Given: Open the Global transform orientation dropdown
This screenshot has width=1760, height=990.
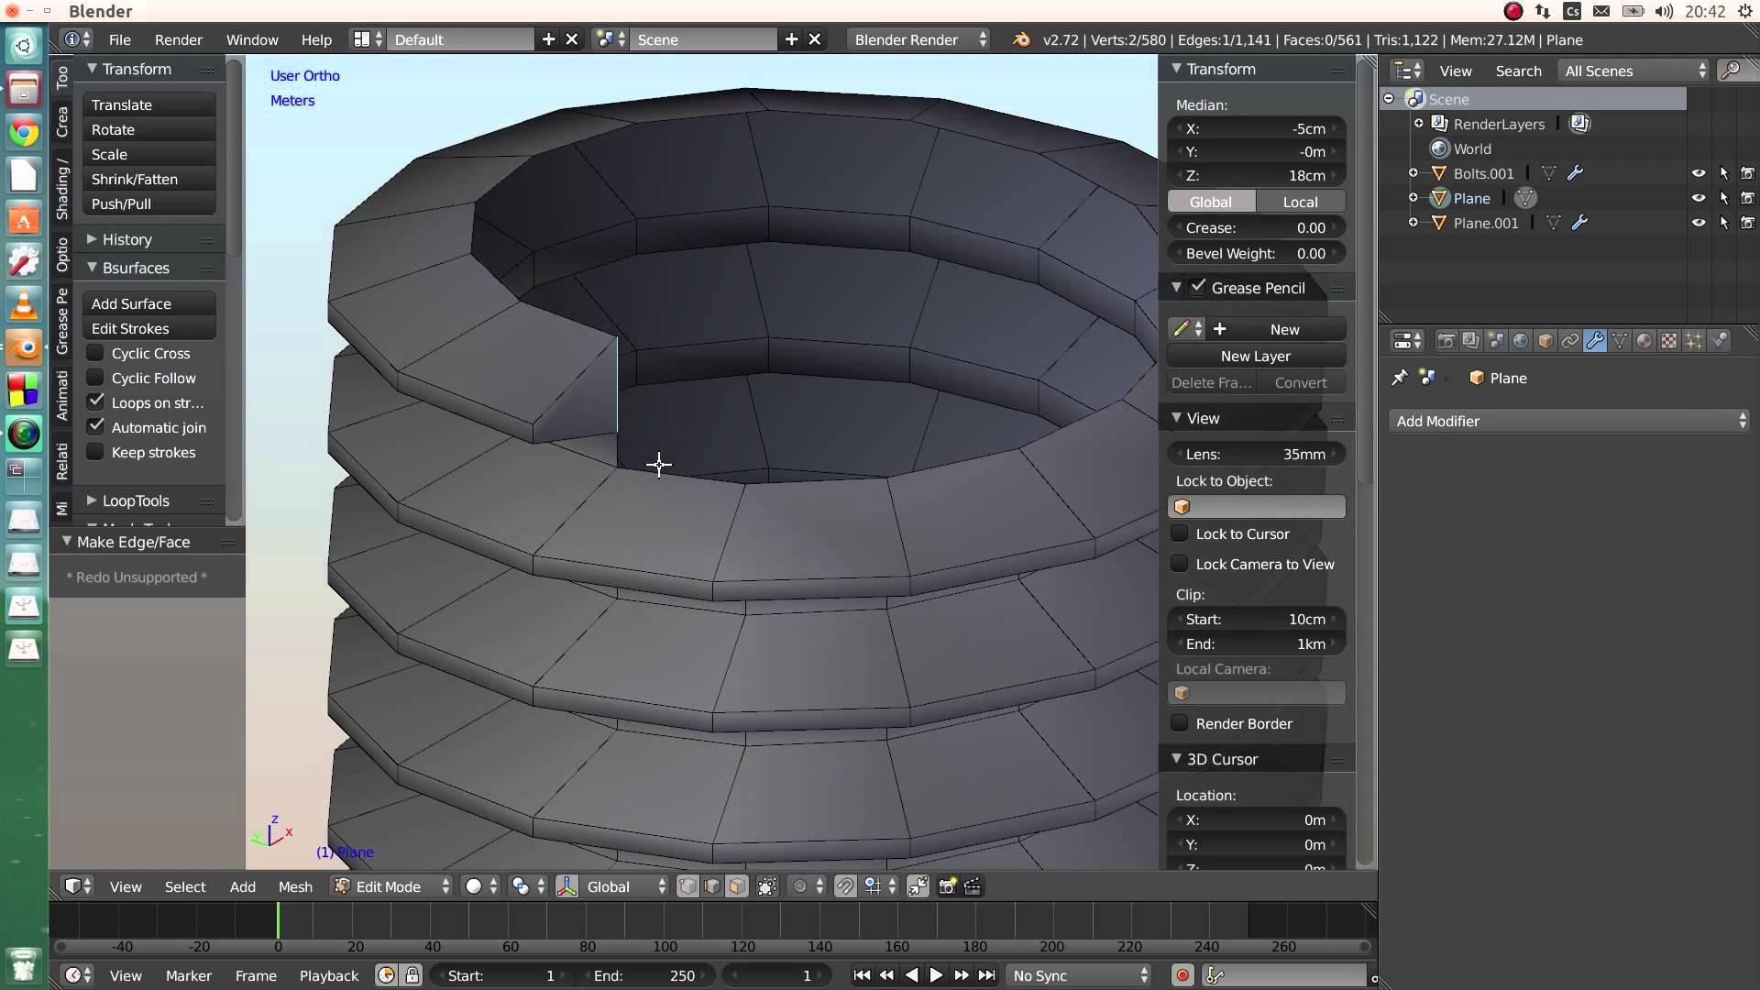Looking at the screenshot, I should [627, 886].
